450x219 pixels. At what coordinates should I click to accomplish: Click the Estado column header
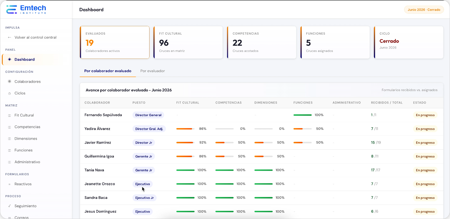coord(419,103)
